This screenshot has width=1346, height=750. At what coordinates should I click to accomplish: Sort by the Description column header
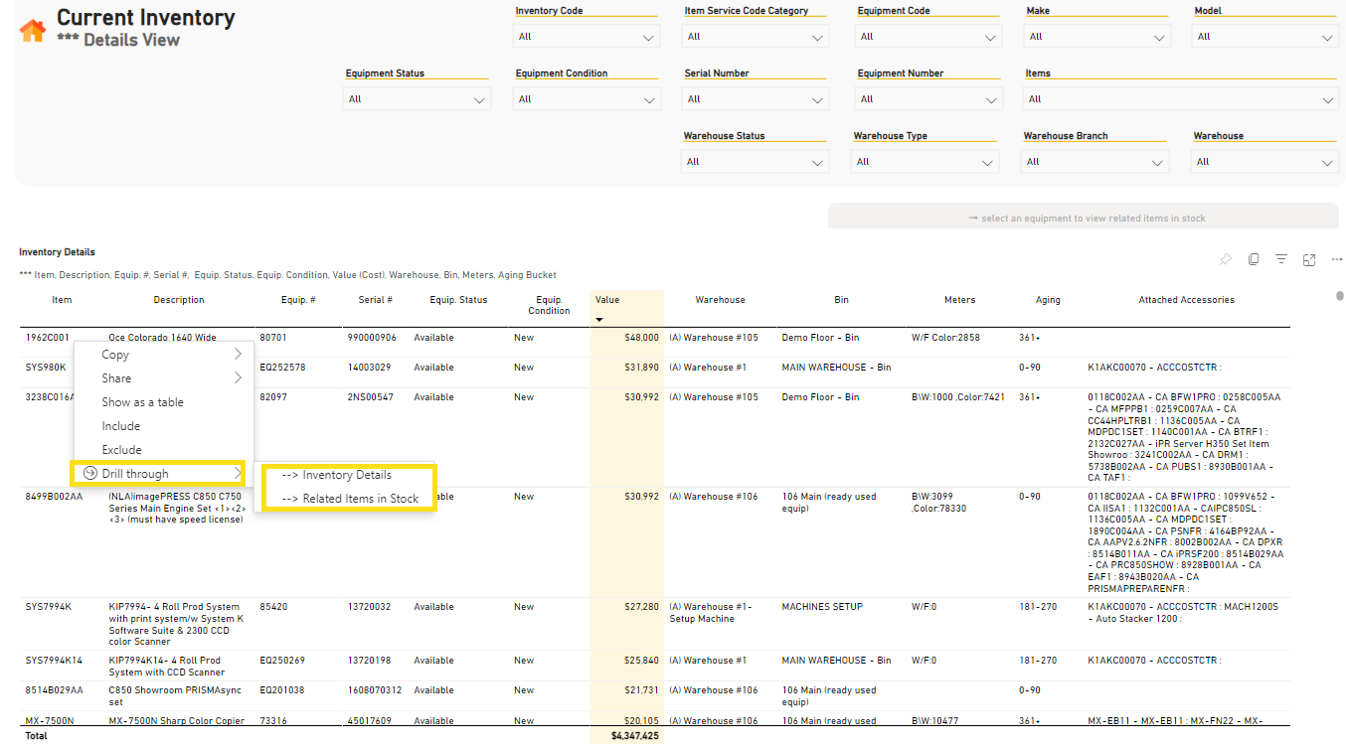179,300
